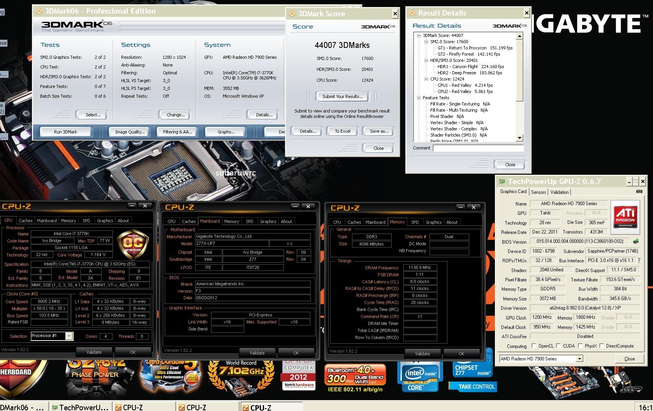Open the AMD Radeon HD 7900 Series GPU dropdown

[x=579, y=358]
